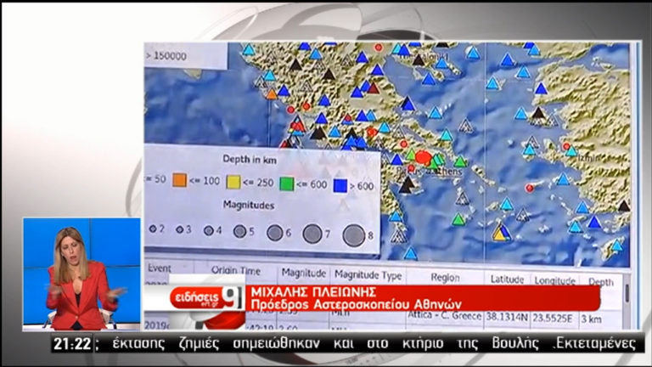
Task: Click the orange <= 100 depth swatch
Action: (x=180, y=180)
